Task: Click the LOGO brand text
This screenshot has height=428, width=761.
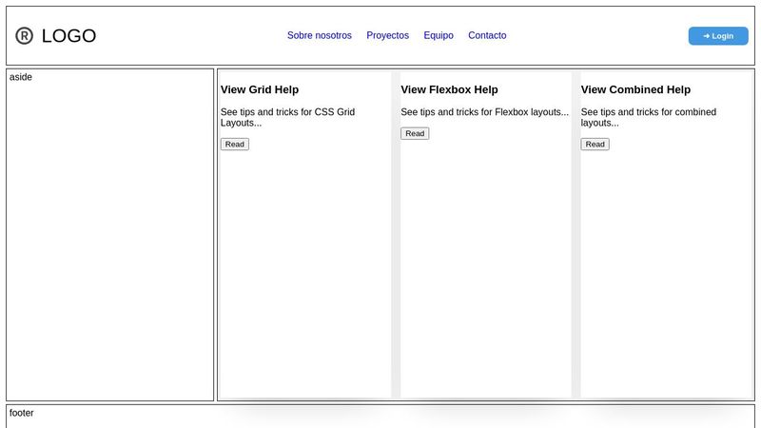Action: [68, 36]
